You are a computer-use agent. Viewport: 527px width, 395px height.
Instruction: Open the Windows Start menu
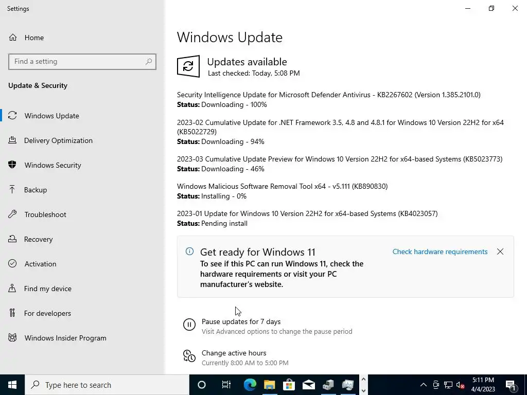coord(12,385)
